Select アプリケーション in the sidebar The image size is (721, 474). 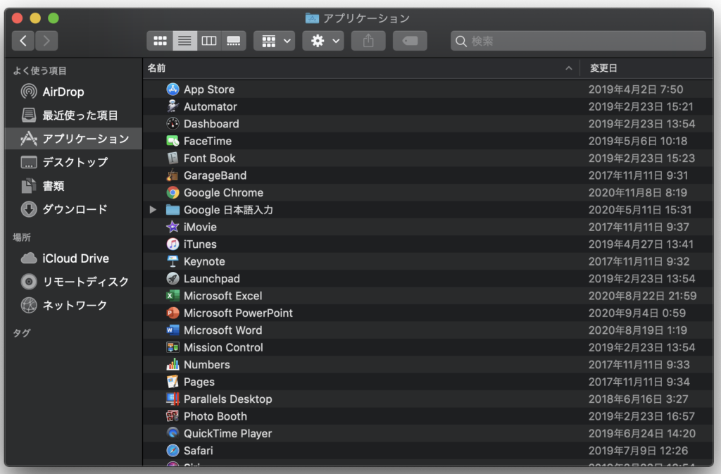pos(73,138)
